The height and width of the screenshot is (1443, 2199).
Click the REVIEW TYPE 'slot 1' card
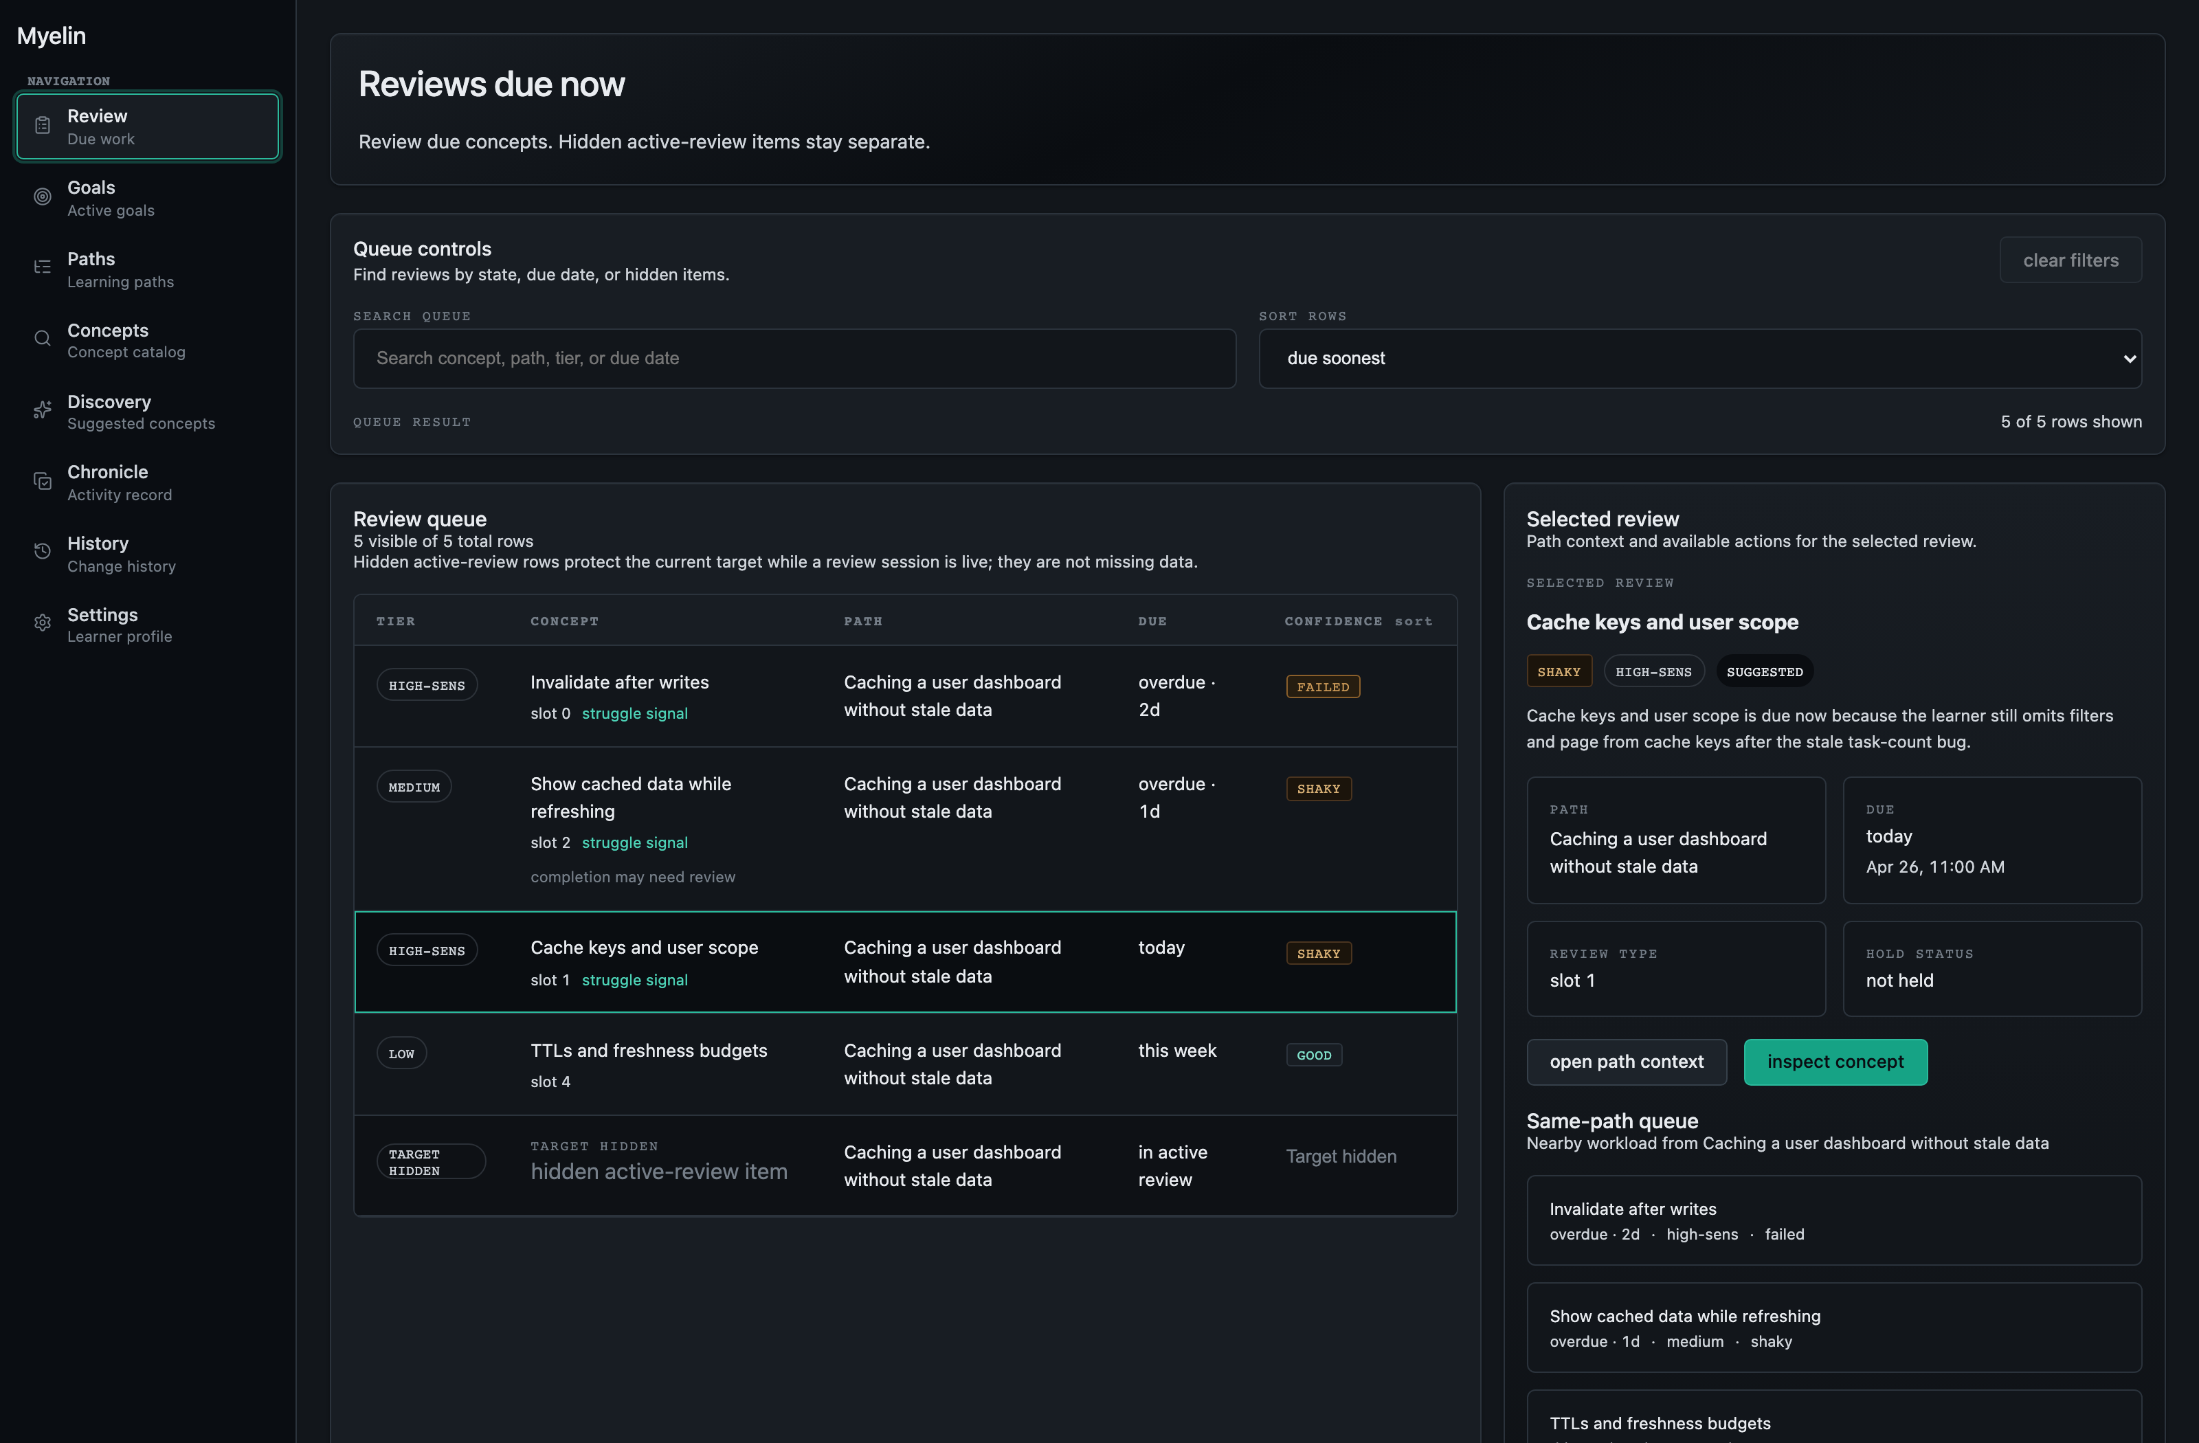click(x=1676, y=969)
